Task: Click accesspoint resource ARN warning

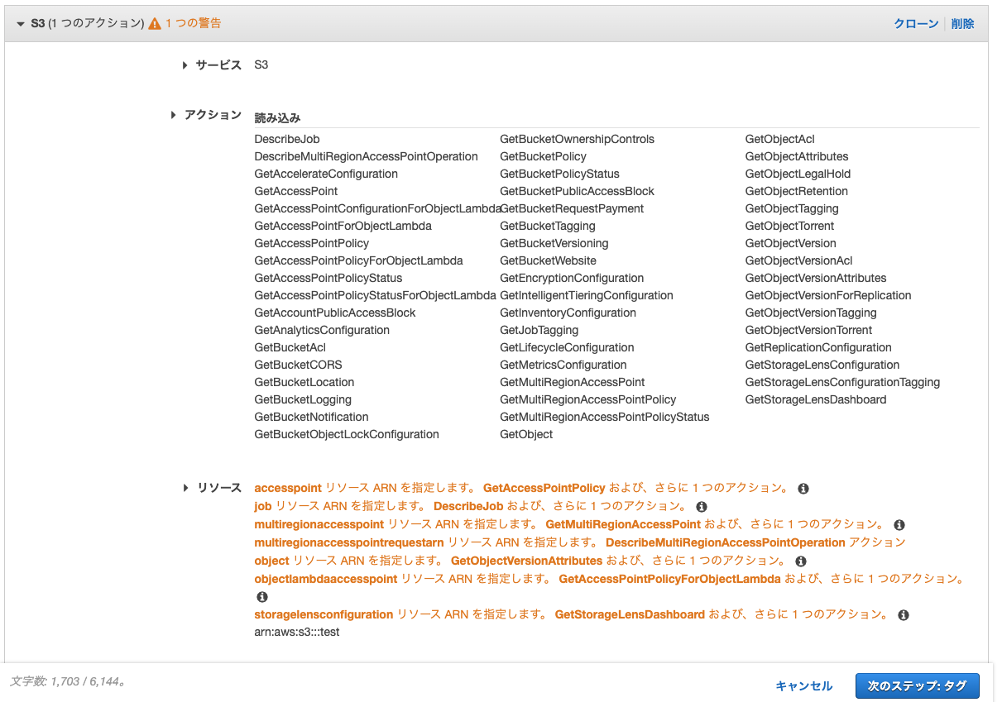Action: click(522, 488)
